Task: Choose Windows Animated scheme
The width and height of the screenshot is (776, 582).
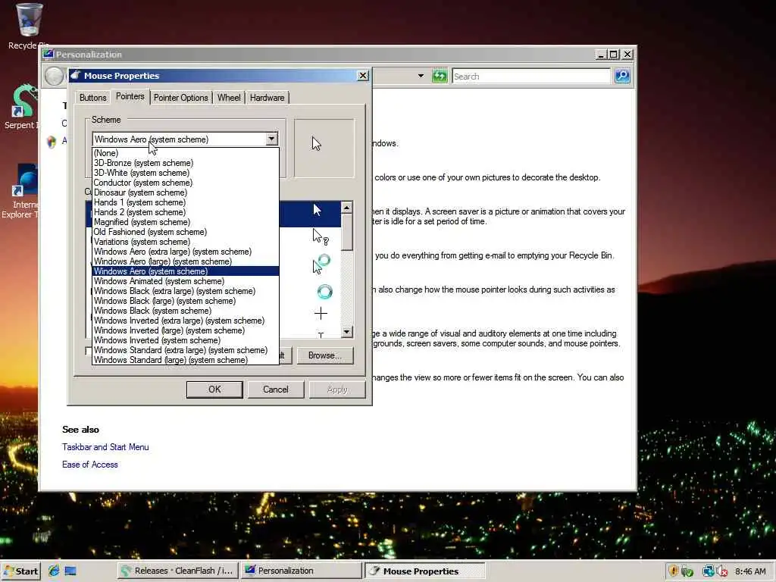Action: pyautogui.click(x=186, y=281)
